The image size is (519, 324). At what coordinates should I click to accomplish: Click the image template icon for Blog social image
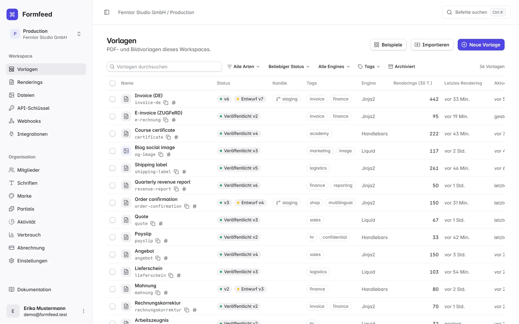[x=126, y=151]
